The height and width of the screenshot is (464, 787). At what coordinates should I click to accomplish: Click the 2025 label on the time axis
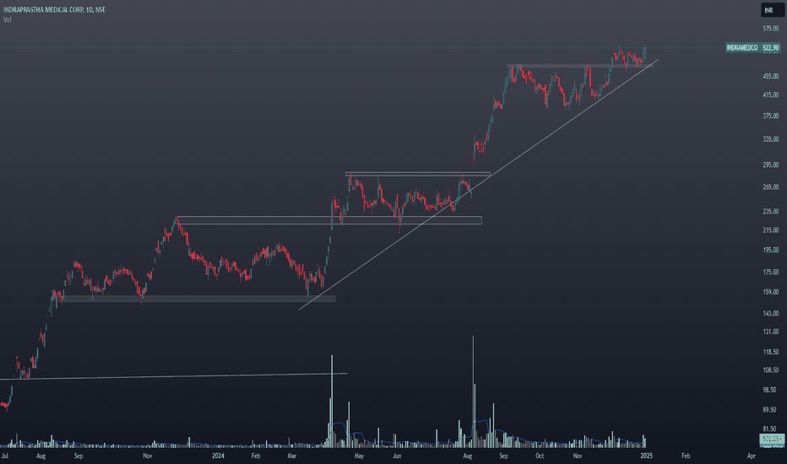coord(647,456)
